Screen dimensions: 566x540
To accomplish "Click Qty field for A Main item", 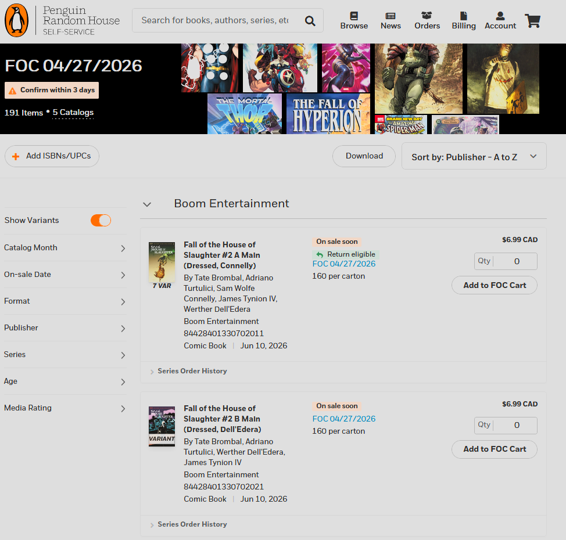I will (x=506, y=261).
